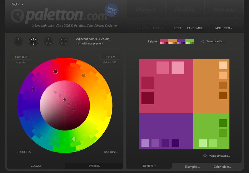
Task: Click the 'default: 30°' distance link
Action: (109, 62)
